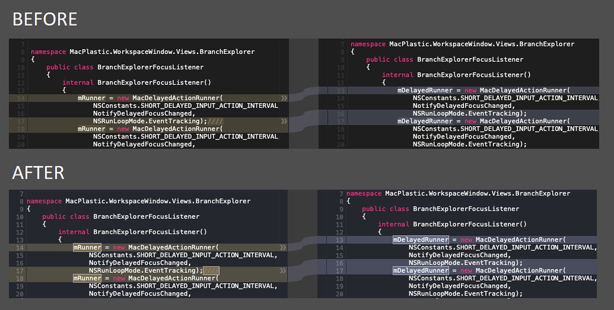Click the internal keyword in BEFORE right pane

pyautogui.click(x=397, y=75)
